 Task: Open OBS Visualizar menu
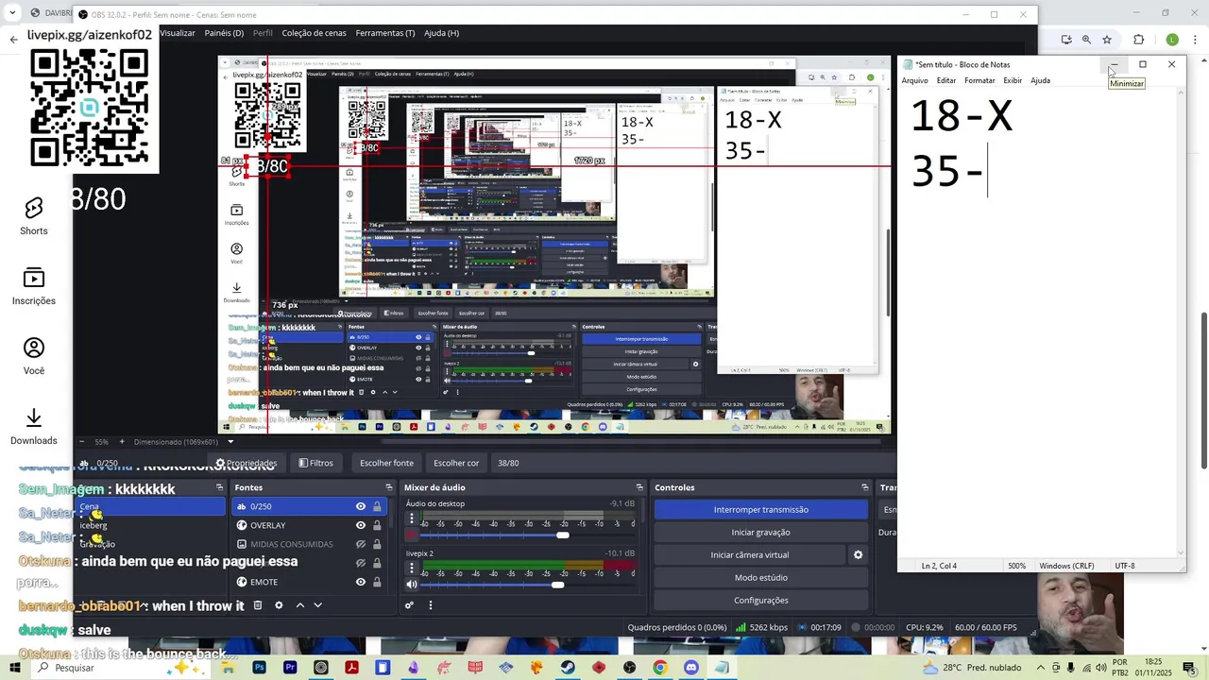click(177, 33)
